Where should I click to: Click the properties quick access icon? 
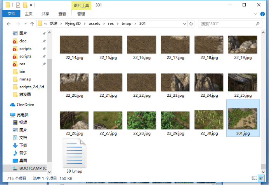point(18,5)
